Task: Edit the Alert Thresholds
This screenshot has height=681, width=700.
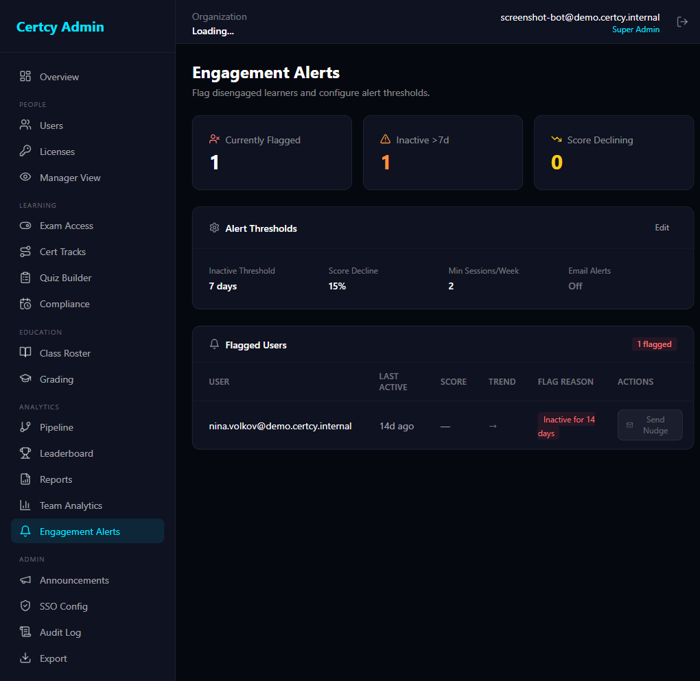Action: [662, 228]
